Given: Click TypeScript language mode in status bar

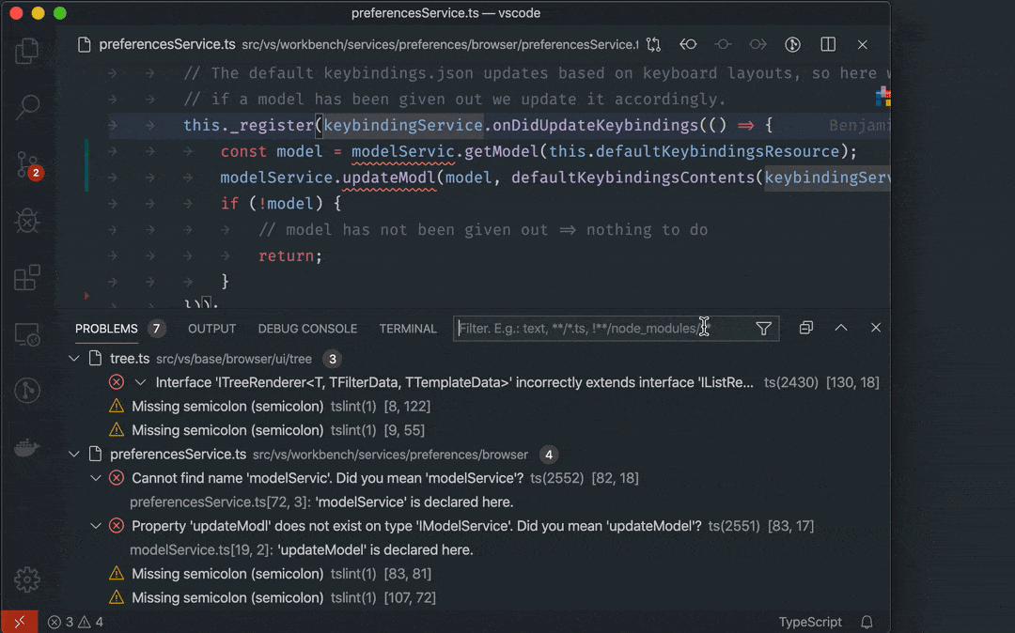Looking at the screenshot, I should coord(810,622).
